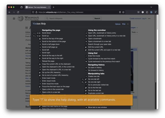Toggle reader view icon in address bar

120,12
